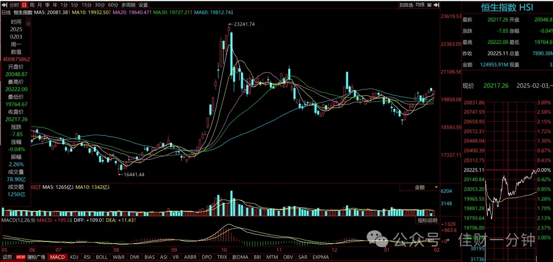Click the 指标说明 indicator description button
Viewport: 553px width, 262px height.
pos(428,221)
